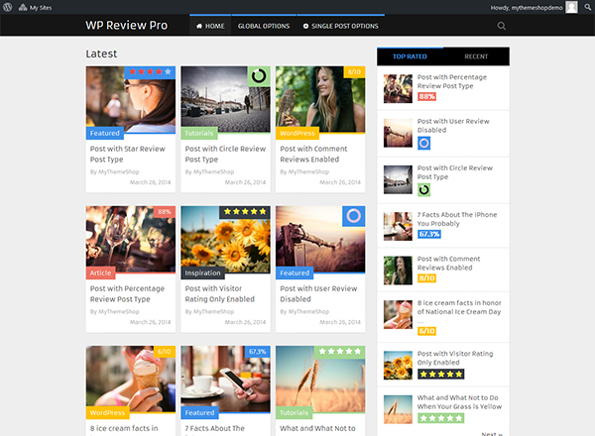The image size is (595, 436).
Task: Open Single Post Options menu item
Action: click(341, 26)
